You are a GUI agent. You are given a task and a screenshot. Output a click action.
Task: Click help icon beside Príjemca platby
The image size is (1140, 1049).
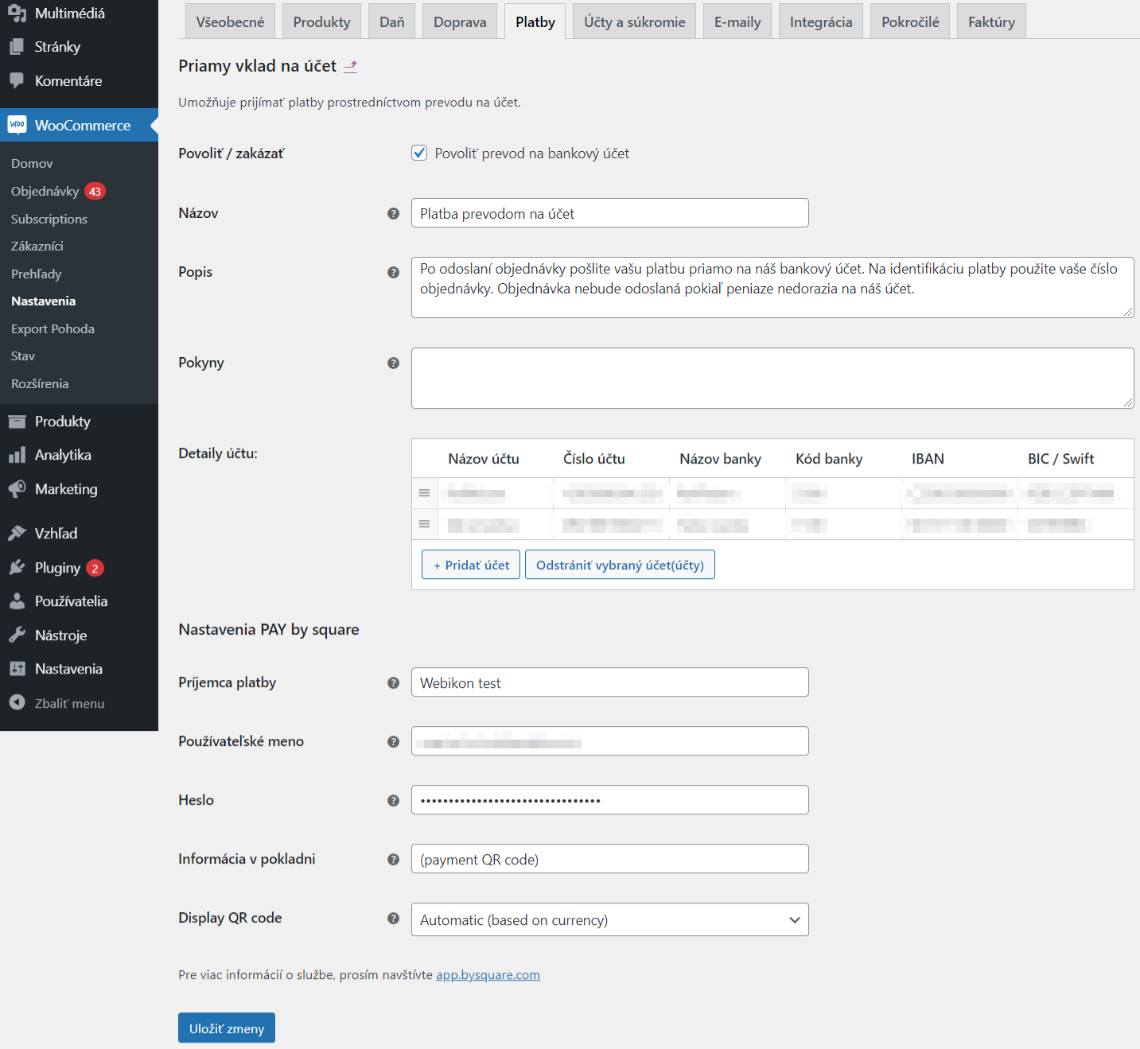pos(393,682)
